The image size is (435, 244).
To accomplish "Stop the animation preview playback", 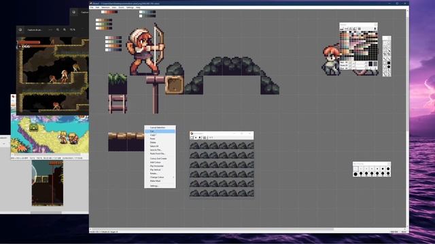I will [x=196, y=138].
